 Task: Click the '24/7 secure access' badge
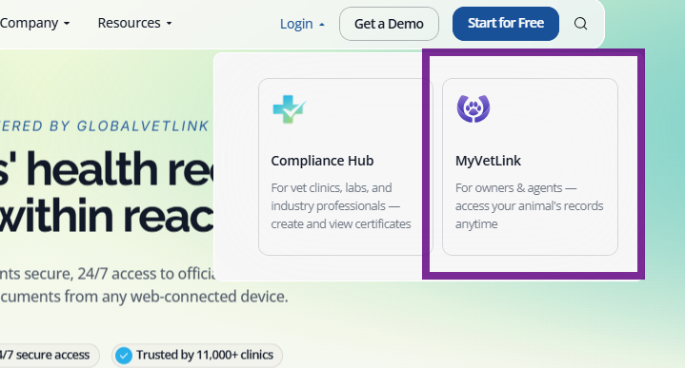tap(50, 356)
